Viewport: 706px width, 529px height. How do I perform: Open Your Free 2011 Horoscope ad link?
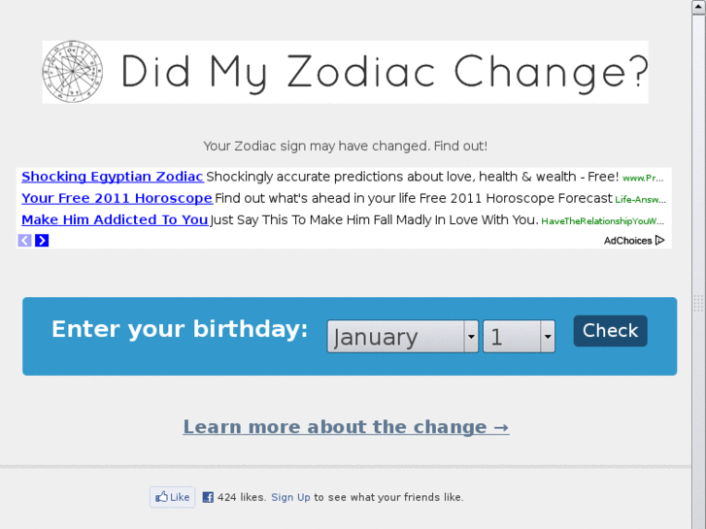[117, 198]
